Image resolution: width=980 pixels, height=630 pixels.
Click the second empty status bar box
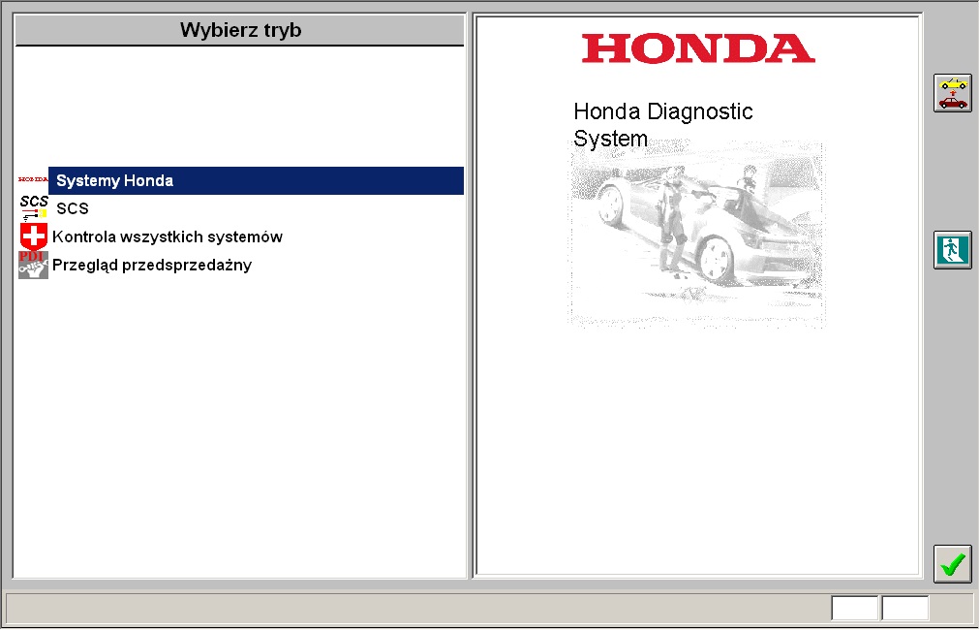pyautogui.click(x=905, y=608)
